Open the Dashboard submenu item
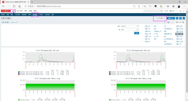Viewport: 188px width, 101px height. (3, 15)
